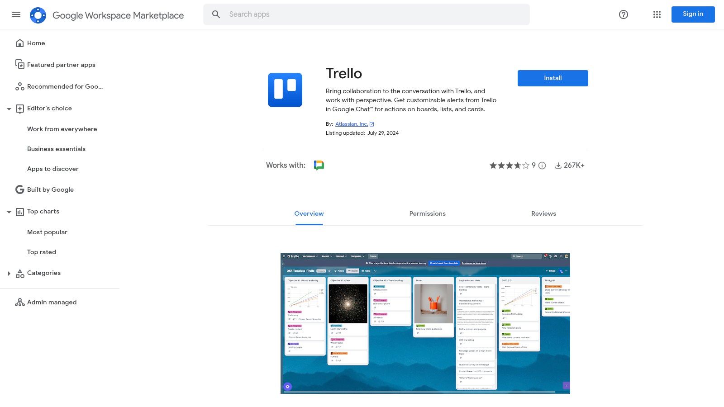Open the Reviews tab
This screenshot has width=724, height=407.
click(543, 213)
